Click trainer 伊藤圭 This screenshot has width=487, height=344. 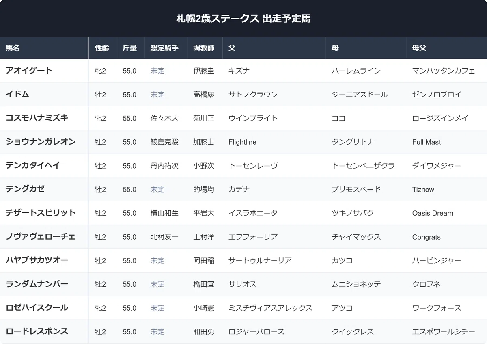pyautogui.click(x=204, y=71)
